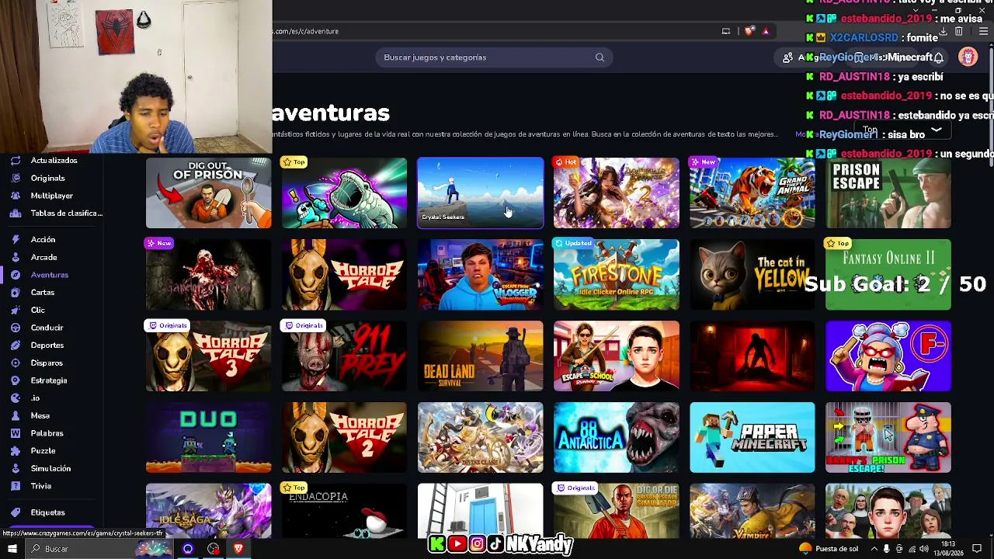The image size is (994, 559).
Task: Open the Endacopia game thumbnail
Action: 345,511
